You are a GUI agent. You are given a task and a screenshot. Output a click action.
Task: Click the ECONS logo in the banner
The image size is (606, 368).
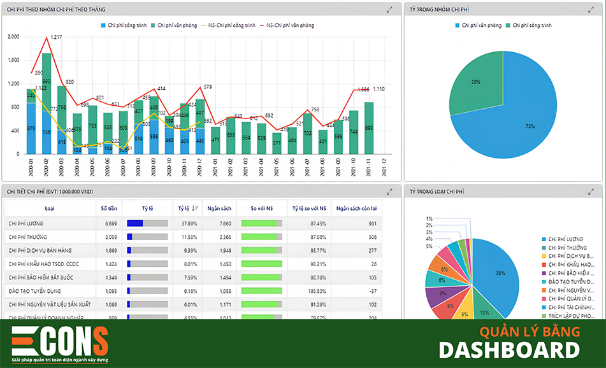tap(60, 344)
